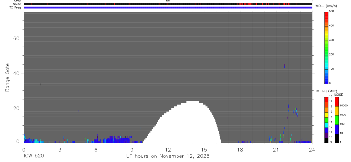Click the 60 tick on Range Gate axis

click(16, 38)
